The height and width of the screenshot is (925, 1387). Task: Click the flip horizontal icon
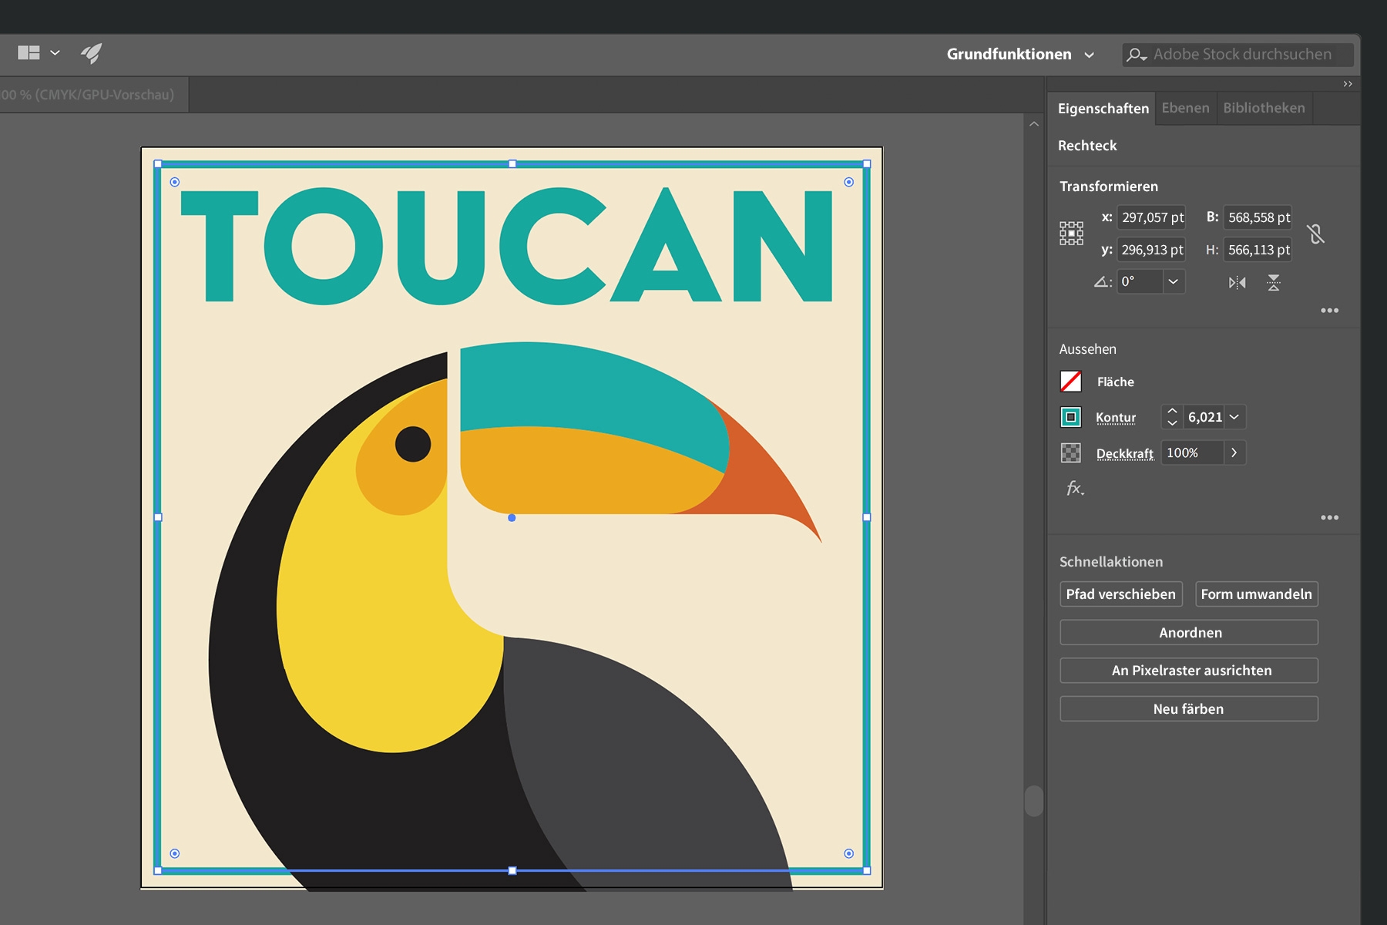[x=1237, y=283]
